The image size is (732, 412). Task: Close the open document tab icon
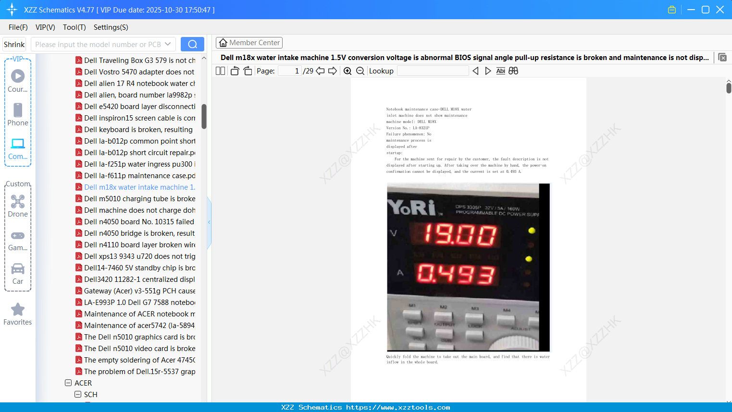click(722, 58)
